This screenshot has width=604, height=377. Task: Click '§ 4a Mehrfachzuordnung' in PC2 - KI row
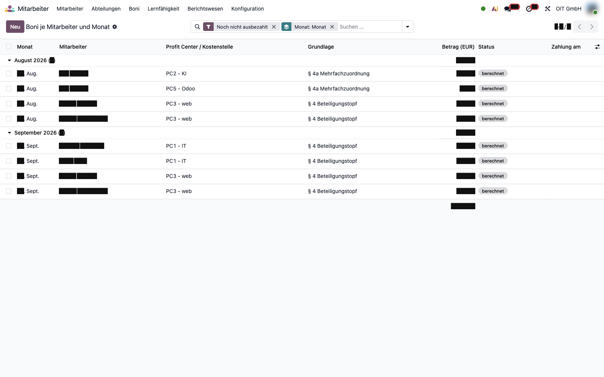[339, 74]
